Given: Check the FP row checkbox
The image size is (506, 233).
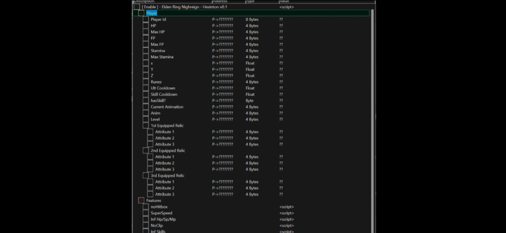Looking at the screenshot, I should [146, 38].
